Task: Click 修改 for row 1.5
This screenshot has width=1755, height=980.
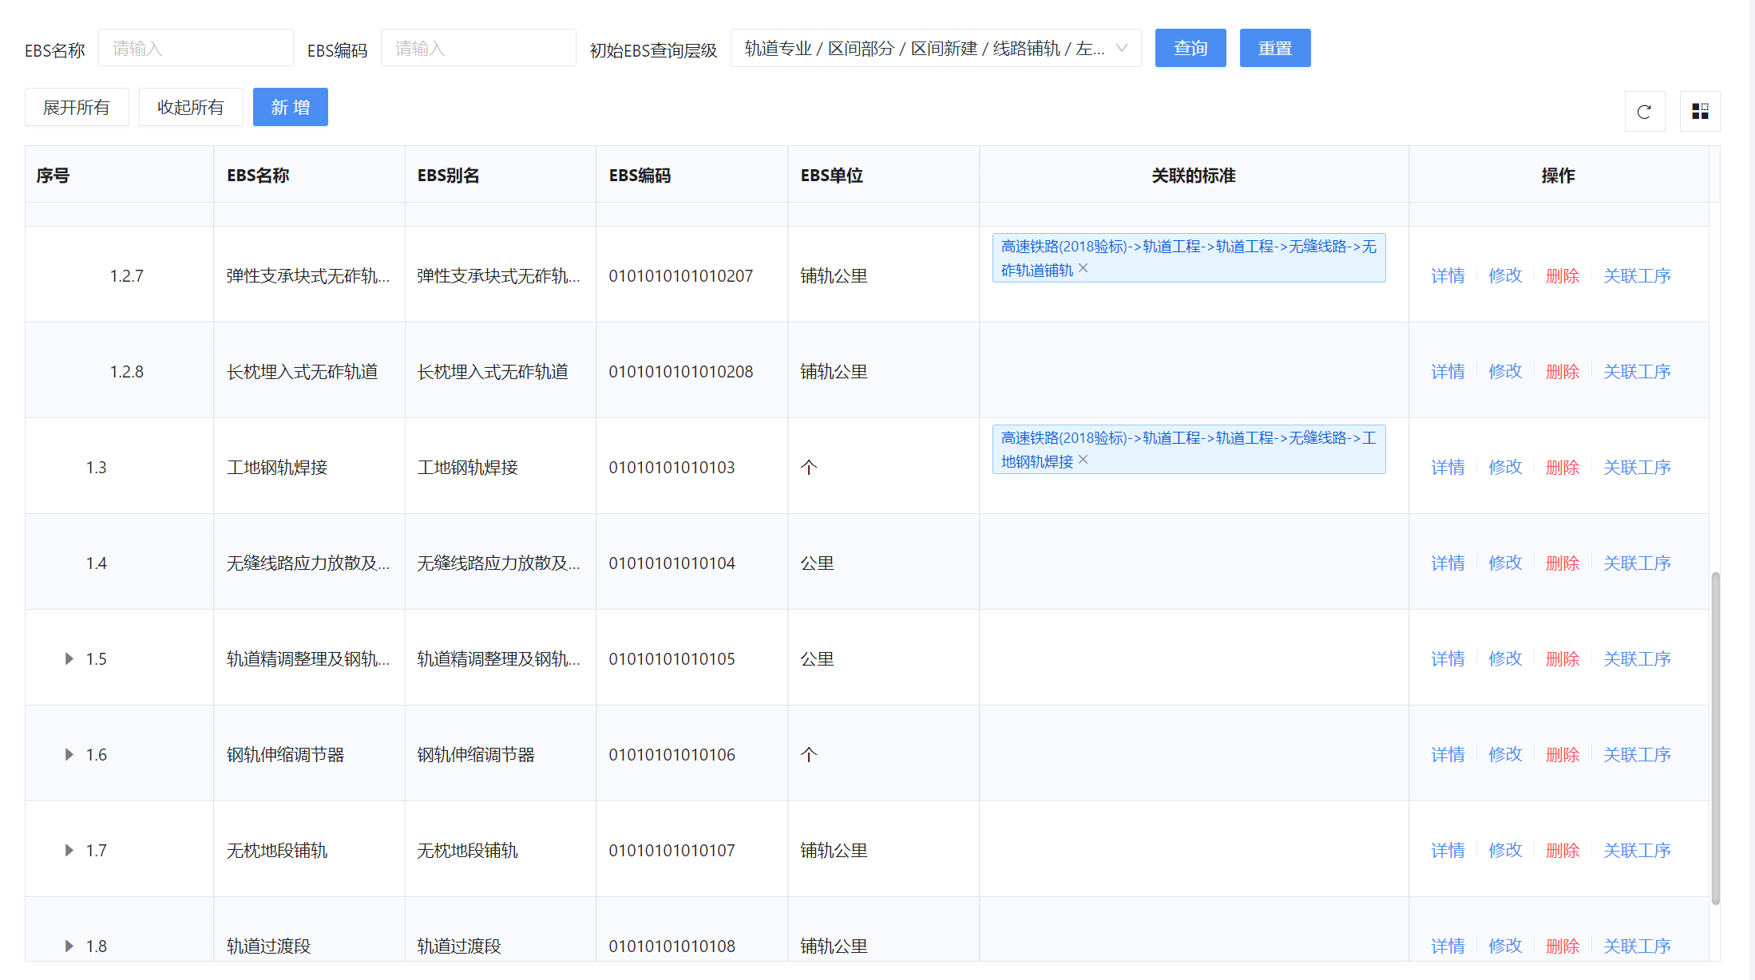Action: tap(1505, 659)
